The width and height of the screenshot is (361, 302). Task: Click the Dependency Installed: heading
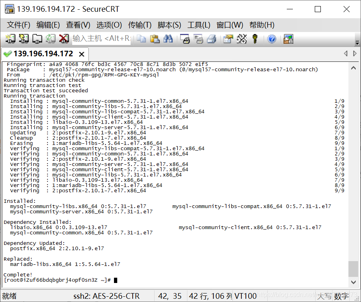(x=38, y=222)
